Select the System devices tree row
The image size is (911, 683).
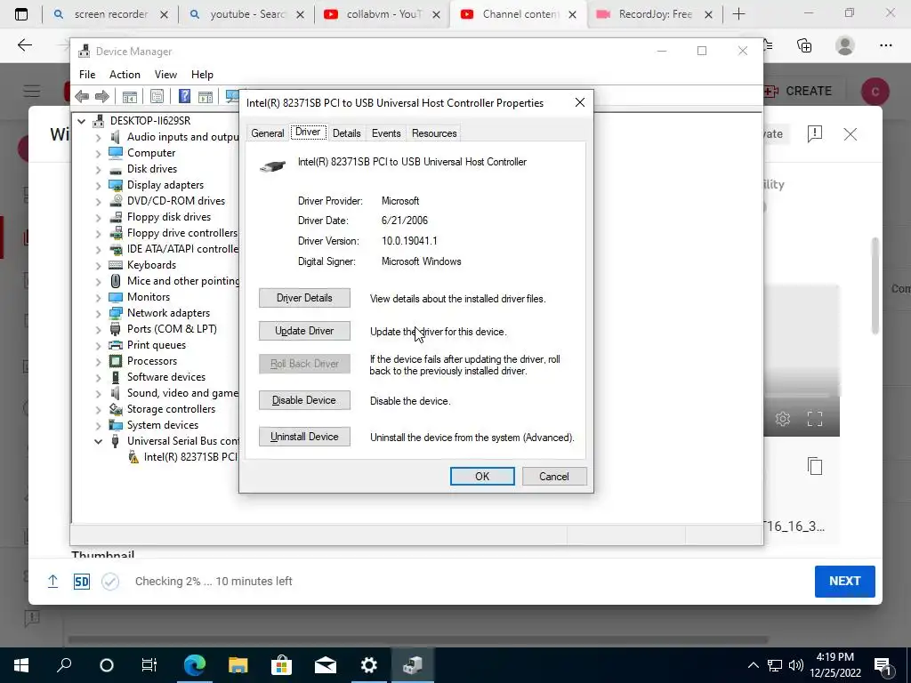pos(163,426)
